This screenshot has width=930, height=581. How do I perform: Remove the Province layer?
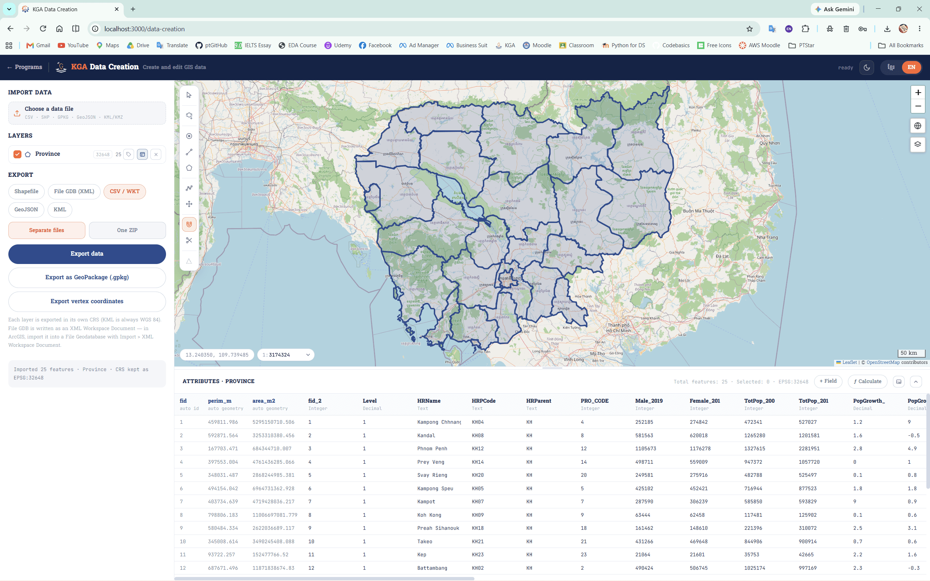tap(155, 154)
